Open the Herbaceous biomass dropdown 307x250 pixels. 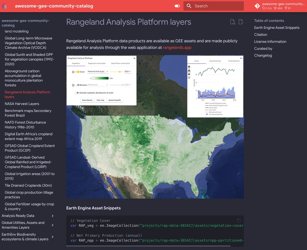[98, 85]
